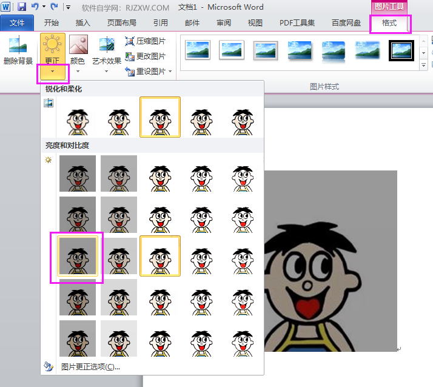Pick the second preset in fourth brightness row

(x=119, y=297)
